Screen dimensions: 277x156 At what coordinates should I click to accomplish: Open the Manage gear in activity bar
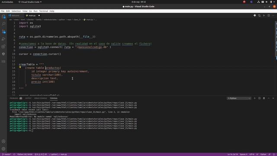click(3, 149)
